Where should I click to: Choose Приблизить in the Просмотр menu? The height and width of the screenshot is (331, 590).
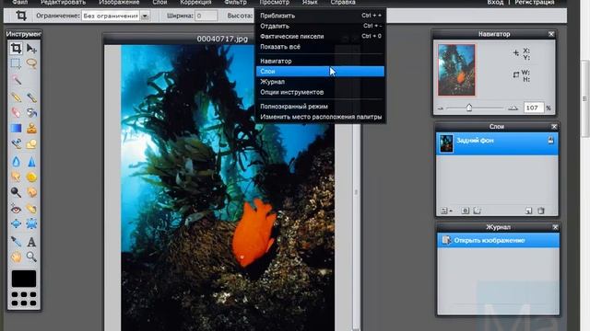pos(320,16)
